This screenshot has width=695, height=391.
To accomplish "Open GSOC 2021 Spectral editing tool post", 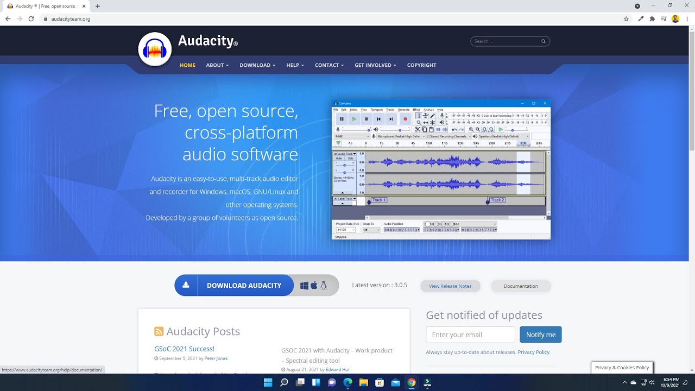I will pyautogui.click(x=337, y=355).
